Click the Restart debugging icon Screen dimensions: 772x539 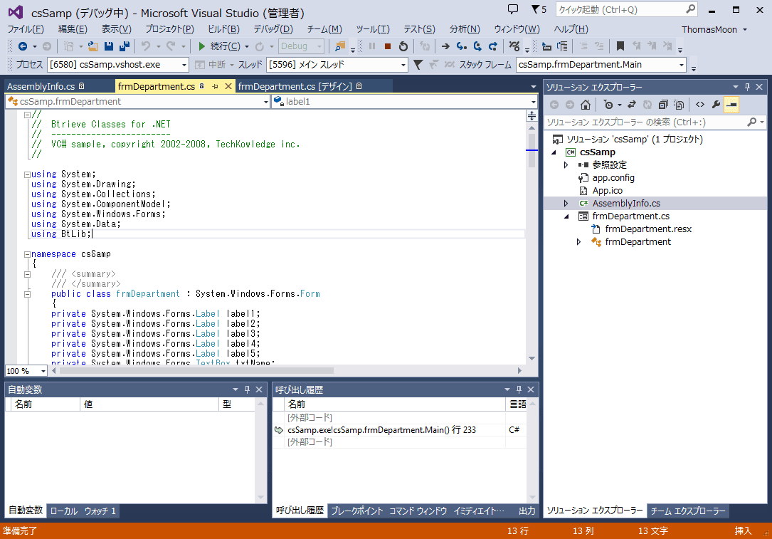pos(403,46)
